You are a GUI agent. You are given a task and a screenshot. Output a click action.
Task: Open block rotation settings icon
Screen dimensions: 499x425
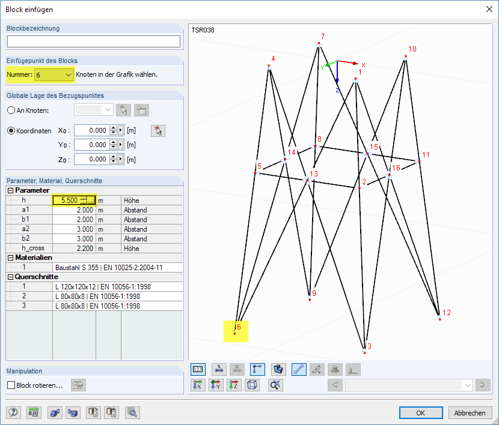pyautogui.click(x=78, y=385)
